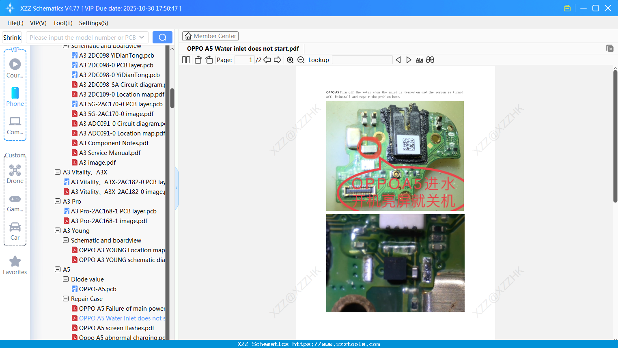618x348 pixels.
Task: Select the Phone category icon
Action: (15, 97)
